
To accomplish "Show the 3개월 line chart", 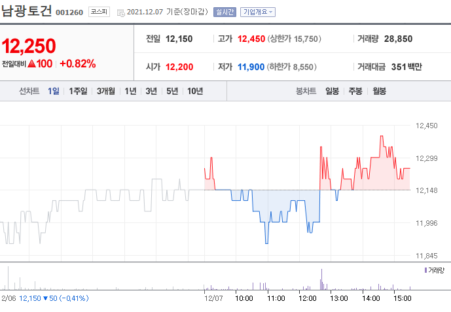I will pyautogui.click(x=106, y=91).
